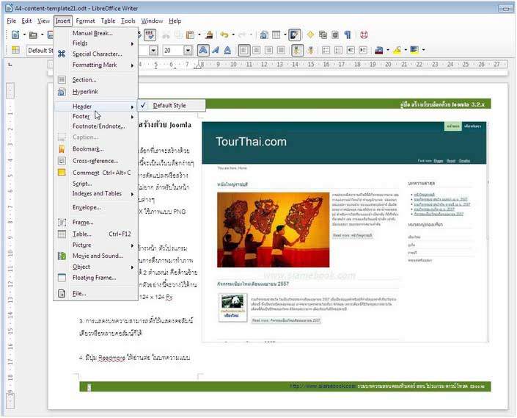This screenshot has height=418, width=517.
Task: Click the Decrease Indent icon
Action: point(351,50)
